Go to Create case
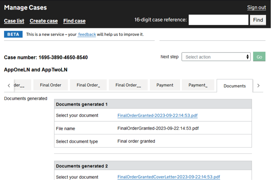 coord(44,21)
